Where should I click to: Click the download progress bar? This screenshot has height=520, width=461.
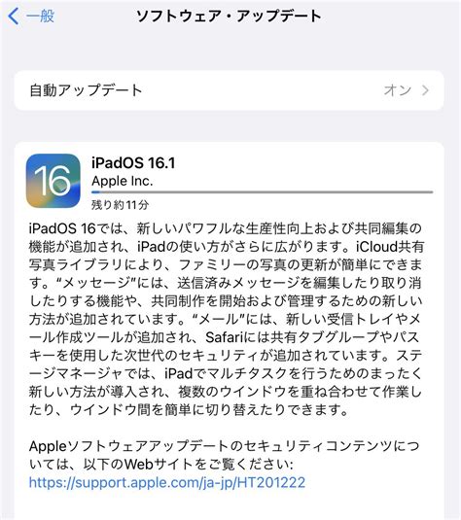263,192
